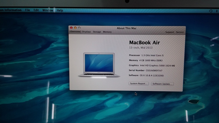219x123 pixels.
Task: Switch to the Overview tab
Action: tap(75, 32)
